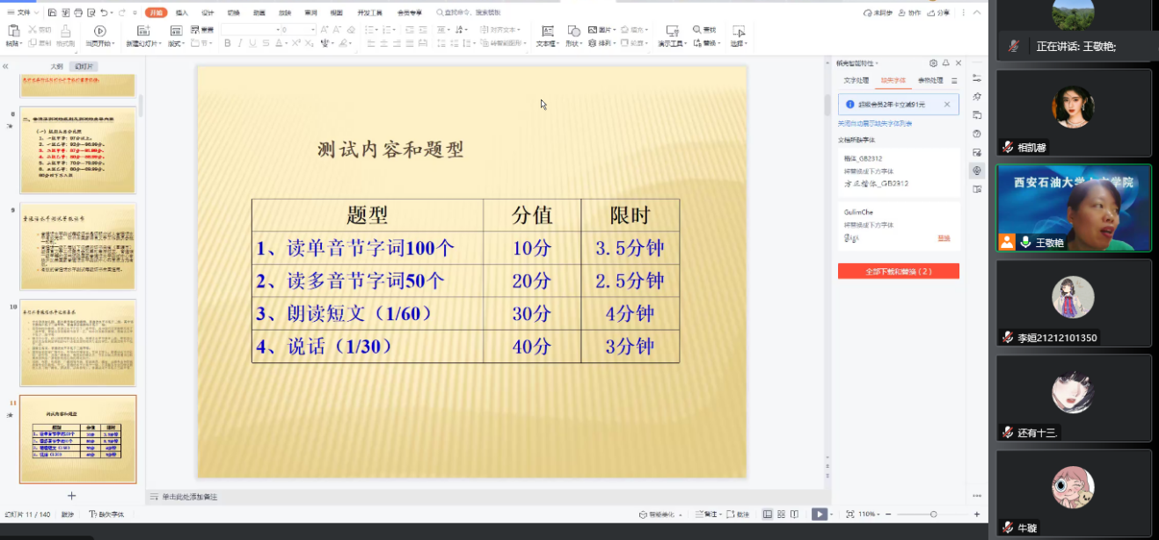Click the Save icon in quick access toolbar
The image size is (1159, 540).
pos(53,13)
